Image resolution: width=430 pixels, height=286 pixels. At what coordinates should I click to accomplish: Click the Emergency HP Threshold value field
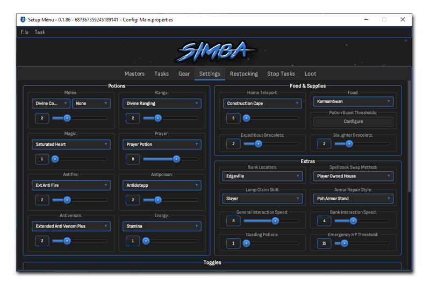pyautogui.click(x=324, y=244)
